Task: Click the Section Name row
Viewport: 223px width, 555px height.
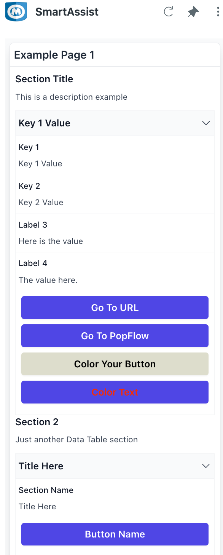Action: [x=115, y=498]
